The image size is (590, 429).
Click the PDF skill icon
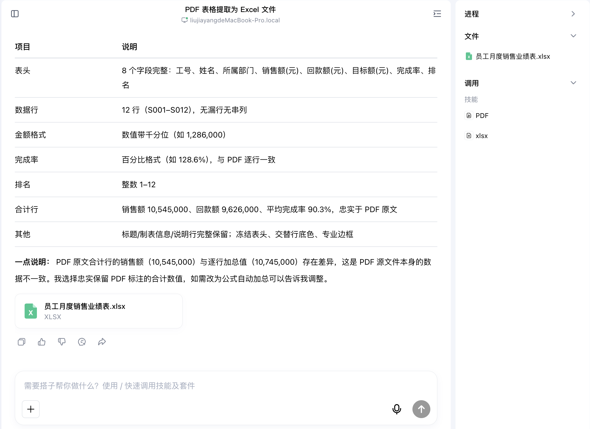pos(469,116)
